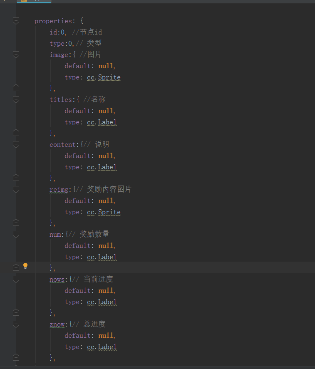Click the underlined 'nows' key

(57, 280)
